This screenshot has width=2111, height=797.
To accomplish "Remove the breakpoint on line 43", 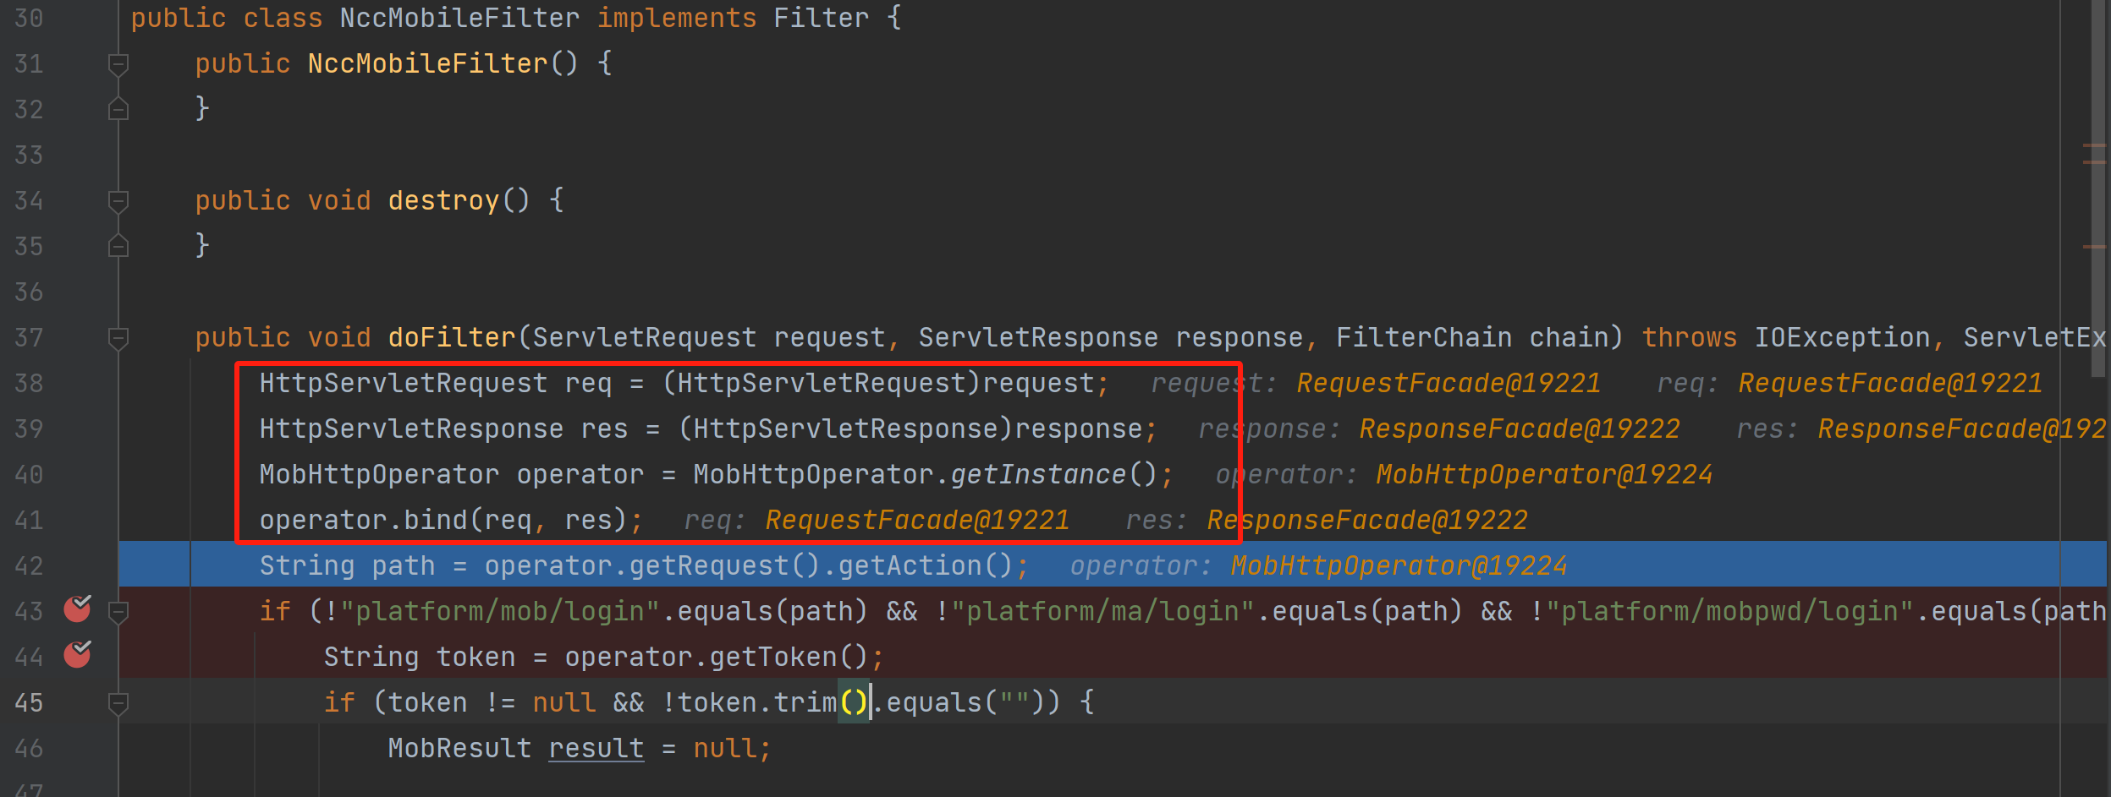I will click(x=78, y=609).
